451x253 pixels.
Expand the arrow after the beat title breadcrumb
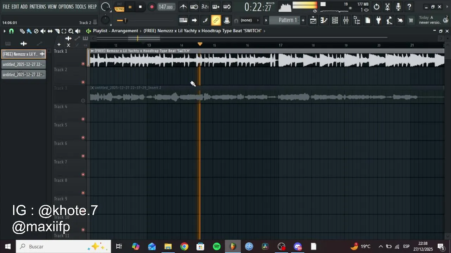click(x=265, y=31)
